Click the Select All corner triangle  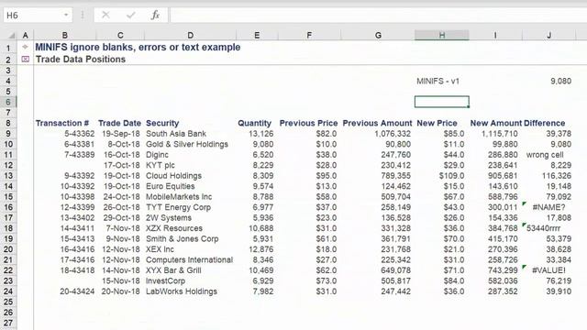coord(12,35)
